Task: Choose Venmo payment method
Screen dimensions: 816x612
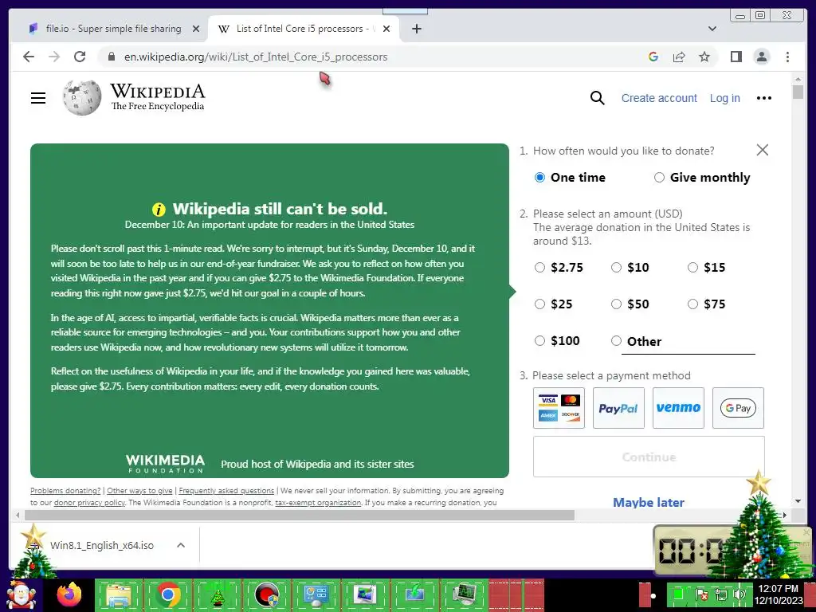Action: tap(678, 408)
